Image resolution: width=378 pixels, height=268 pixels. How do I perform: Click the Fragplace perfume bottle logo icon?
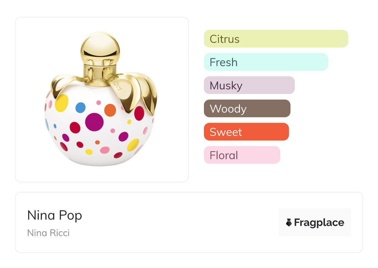(x=289, y=222)
